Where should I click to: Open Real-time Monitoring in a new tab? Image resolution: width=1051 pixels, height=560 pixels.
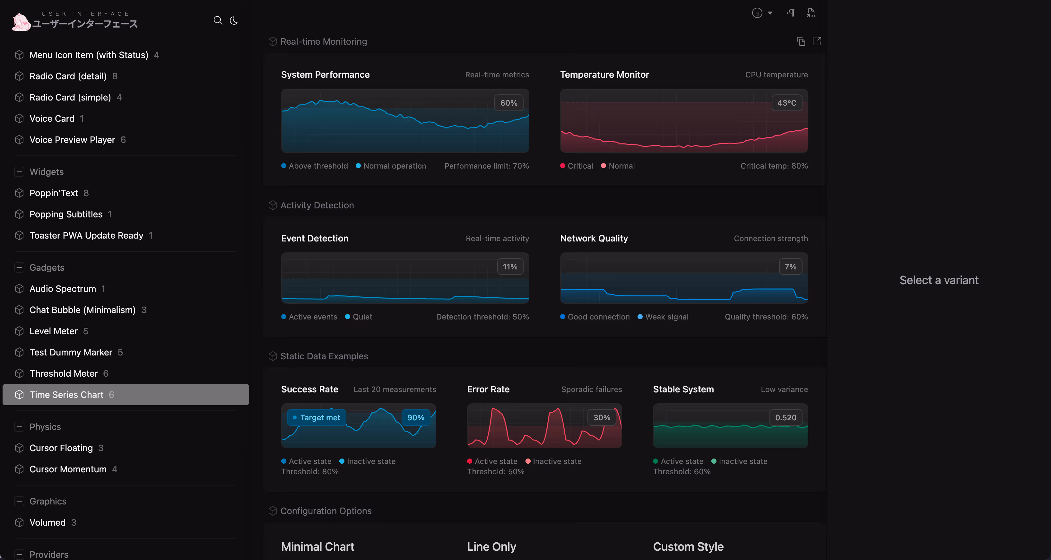tap(817, 41)
